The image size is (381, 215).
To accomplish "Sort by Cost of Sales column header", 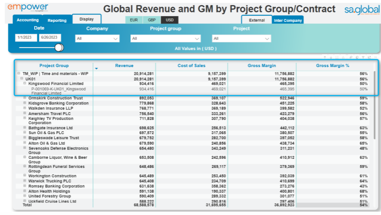I will (x=192, y=66).
